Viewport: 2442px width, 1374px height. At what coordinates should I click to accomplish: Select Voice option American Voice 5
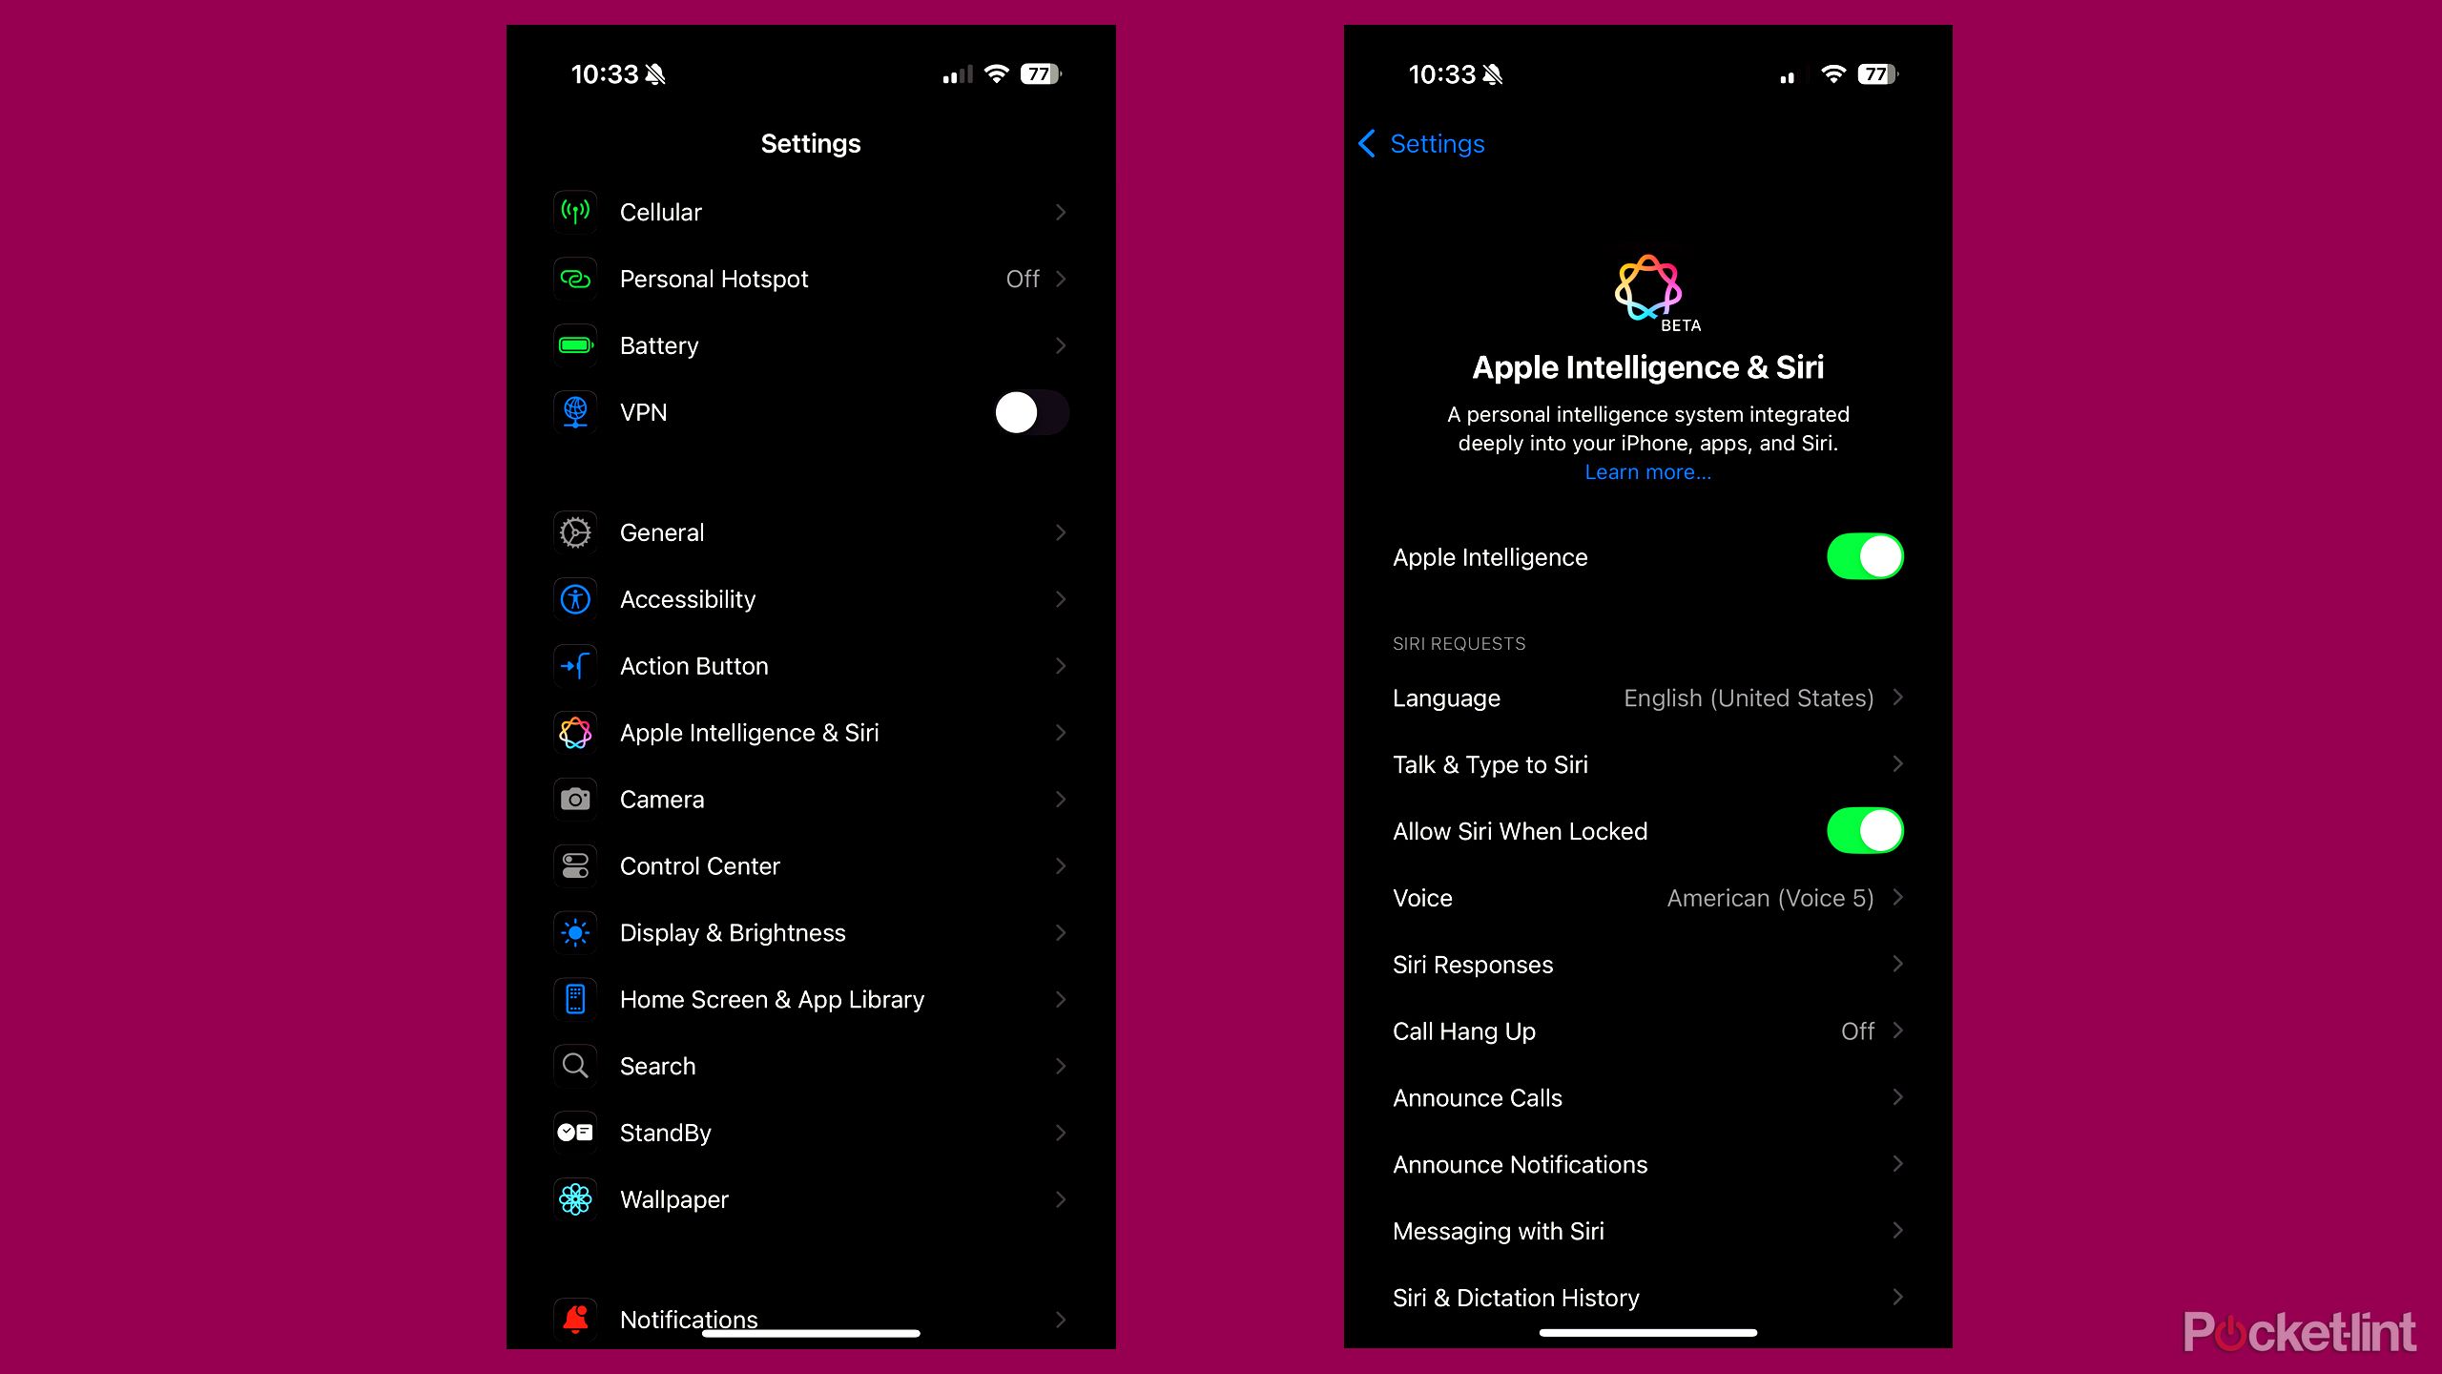[1648, 898]
